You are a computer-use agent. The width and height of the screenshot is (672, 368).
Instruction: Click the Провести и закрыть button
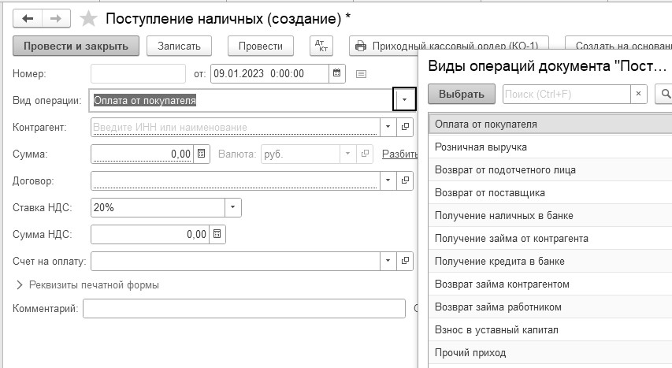(x=76, y=46)
